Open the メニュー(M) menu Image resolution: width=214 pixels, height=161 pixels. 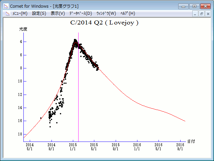(x=20, y=13)
